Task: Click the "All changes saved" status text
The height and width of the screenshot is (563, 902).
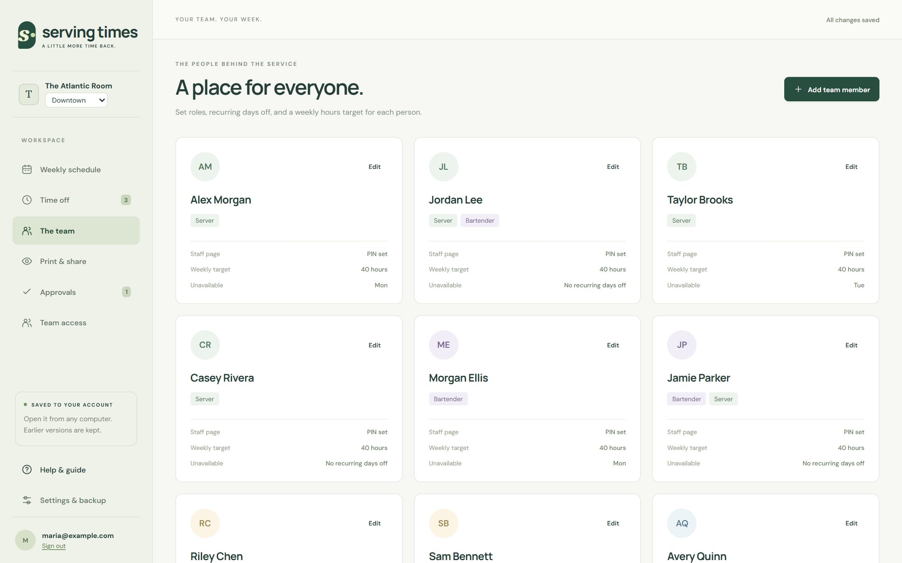Action: [x=852, y=20]
